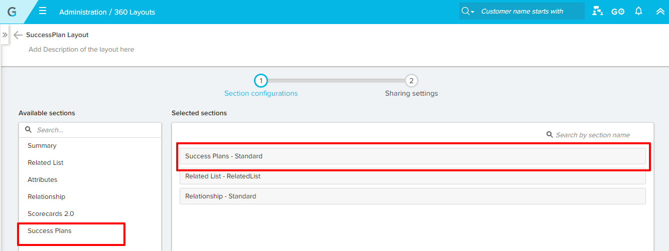Select Scorecards 2.0 in Available sections
The image size is (669, 251).
tap(51, 214)
